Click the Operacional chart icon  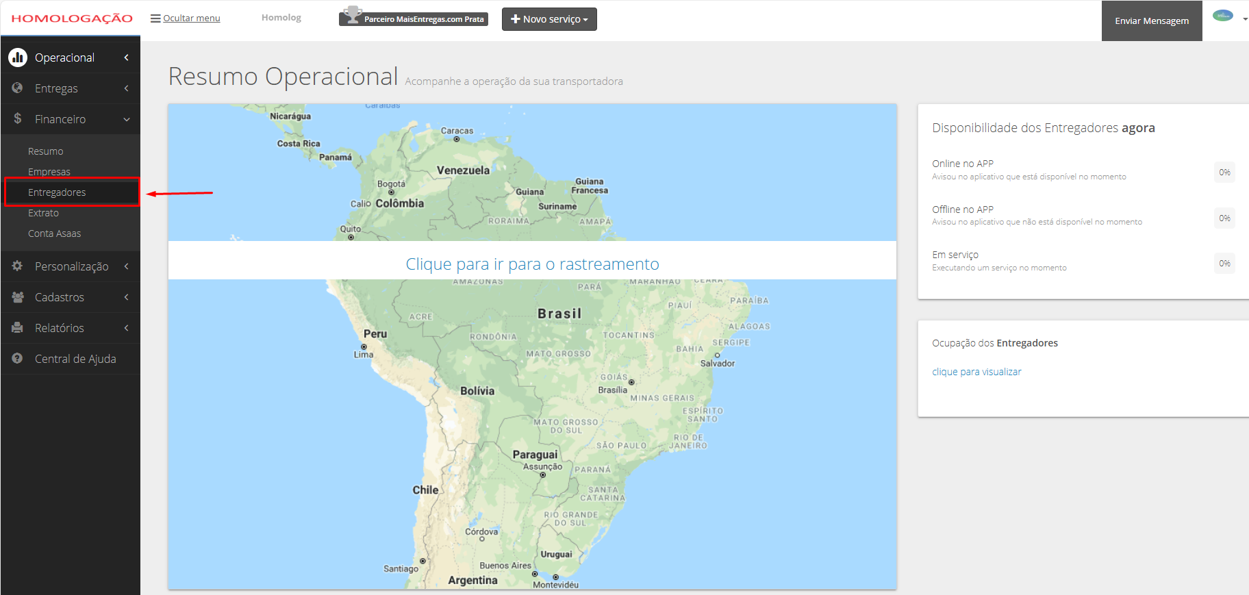[18, 58]
